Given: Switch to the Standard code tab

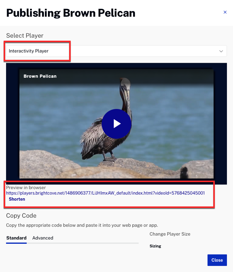Looking at the screenshot, I should (x=16, y=238).
